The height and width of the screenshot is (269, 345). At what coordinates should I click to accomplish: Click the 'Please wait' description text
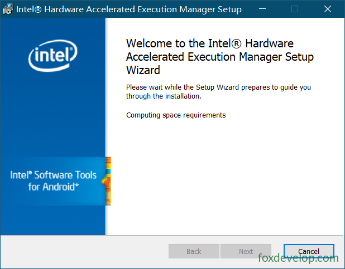click(218, 91)
